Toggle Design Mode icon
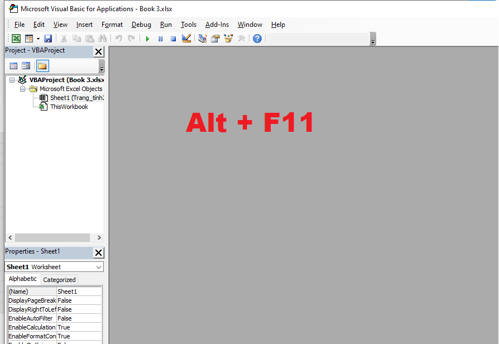Viewport: 499px width, 344px height. click(x=186, y=39)
